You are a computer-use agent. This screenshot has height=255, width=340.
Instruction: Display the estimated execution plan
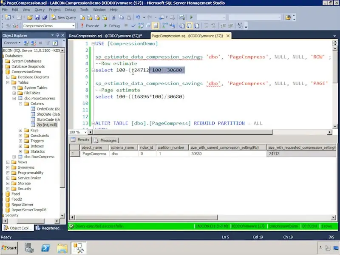[141, 26]
